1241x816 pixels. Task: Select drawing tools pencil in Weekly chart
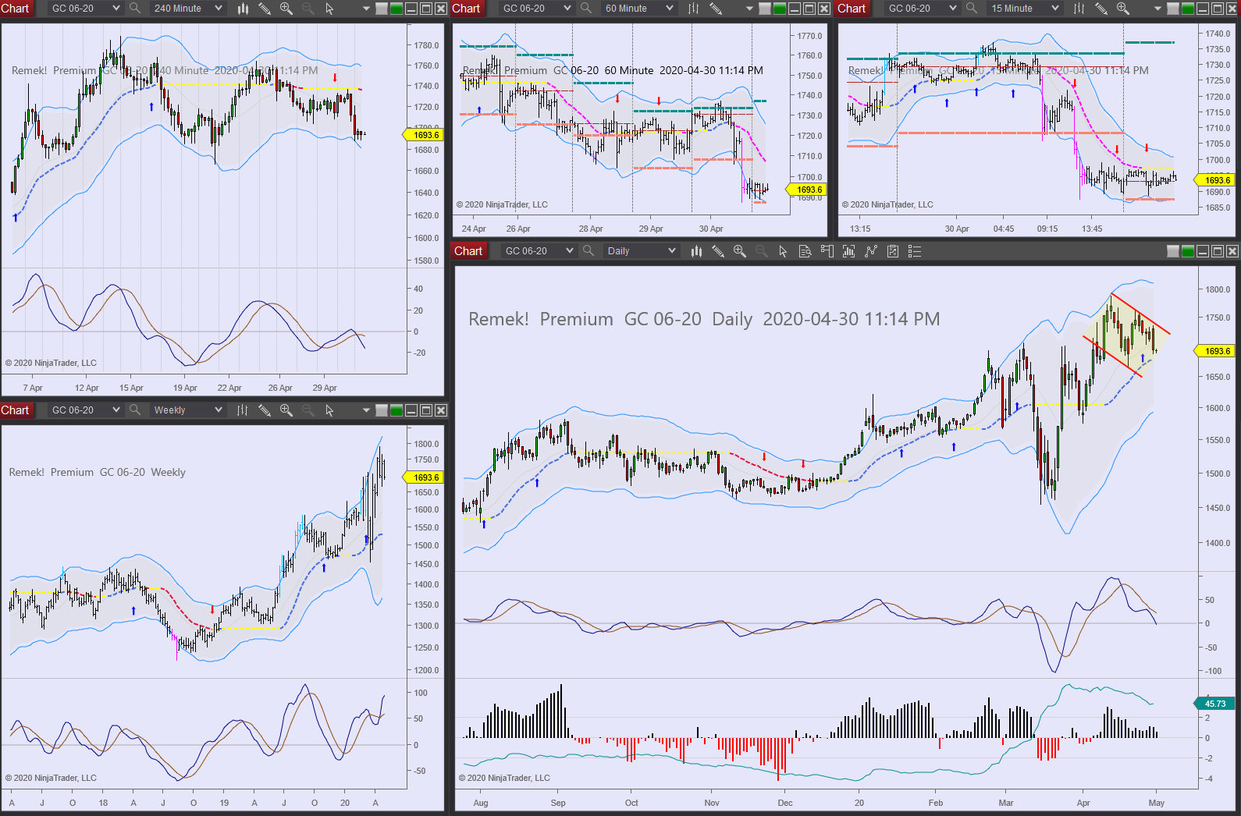(x=265, y=410)
